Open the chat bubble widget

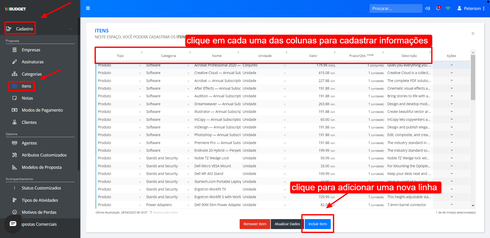click(x=13, y=224)
